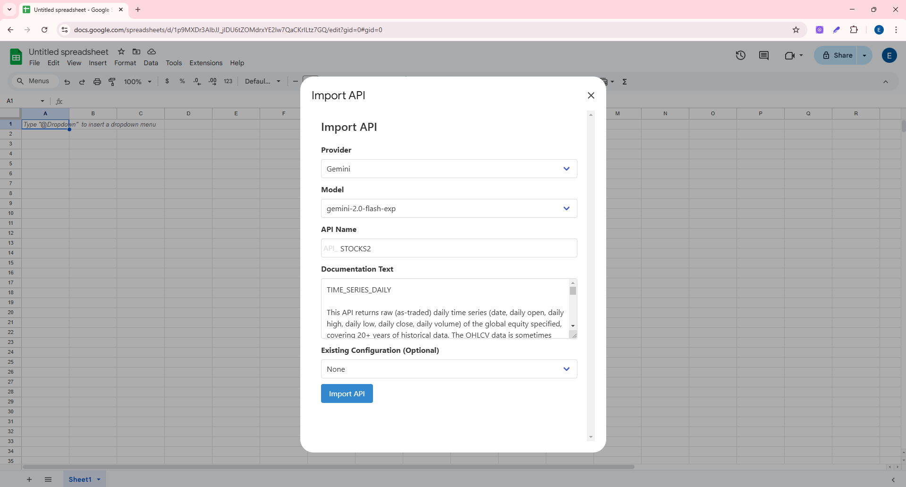This screenshot has width=906, height=487.
Task: Click the functions sigma icon
Action: click(x=625, y=82)
